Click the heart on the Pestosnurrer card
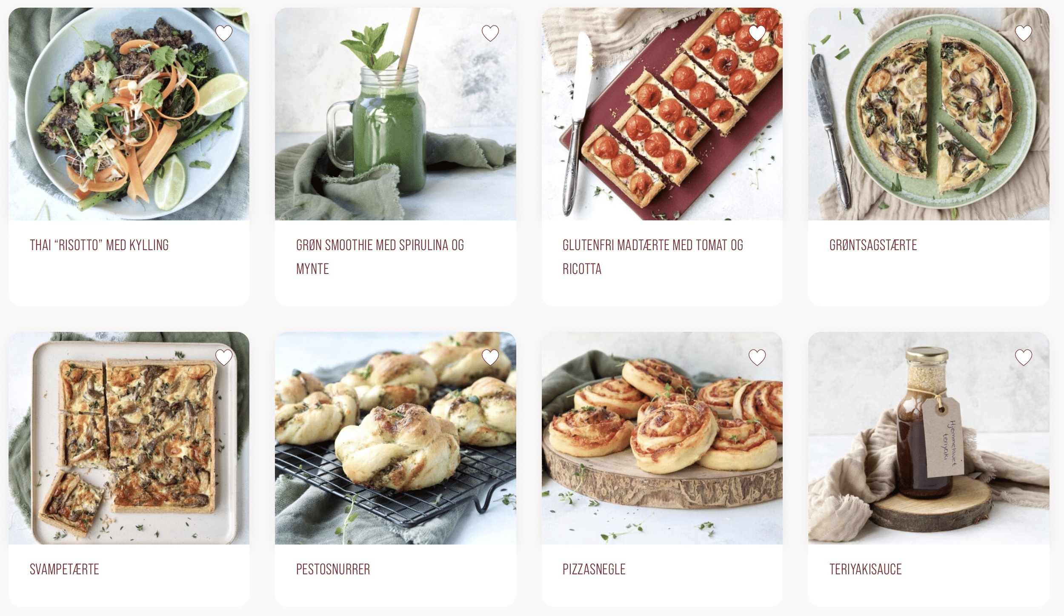Image resolution: width=1064 pixels, height=616 pixels. click(490, 357)
